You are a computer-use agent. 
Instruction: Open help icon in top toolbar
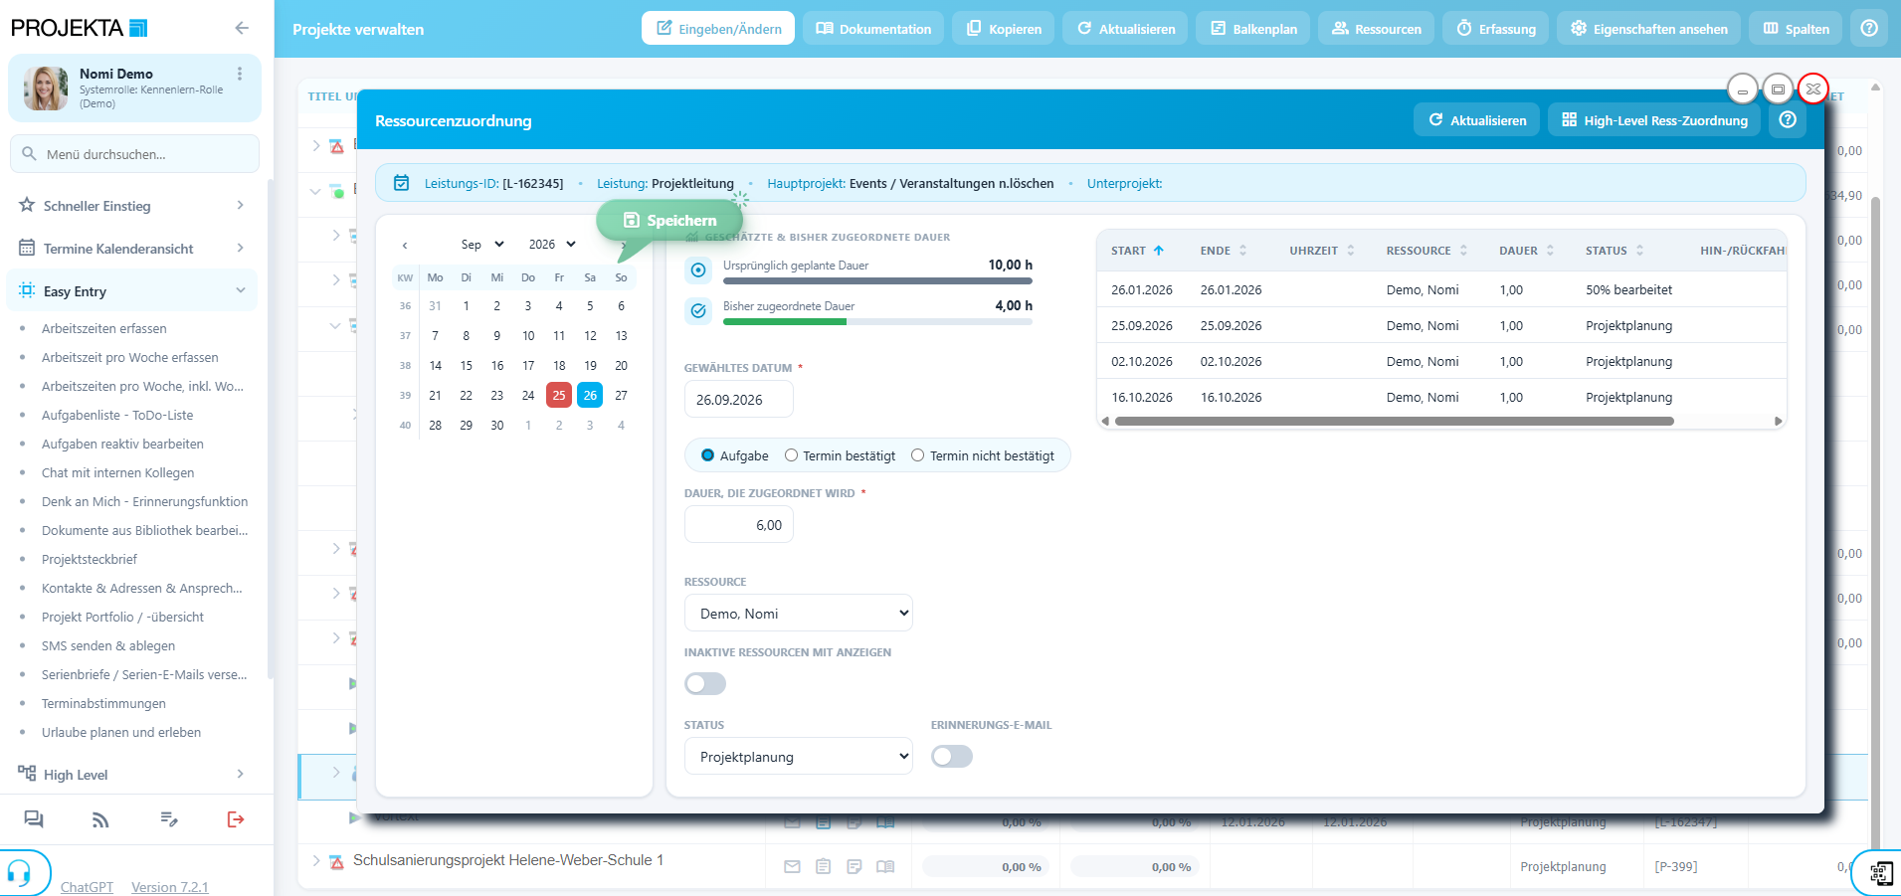pos(1869,28)
